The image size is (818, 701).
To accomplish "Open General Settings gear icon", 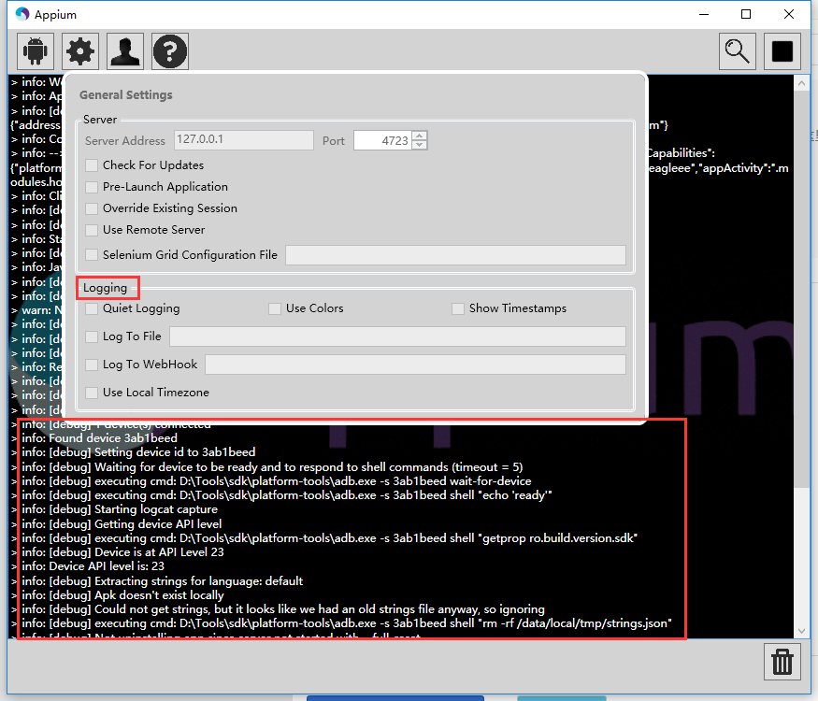I will pyautogui.click(x=80, y=51).
